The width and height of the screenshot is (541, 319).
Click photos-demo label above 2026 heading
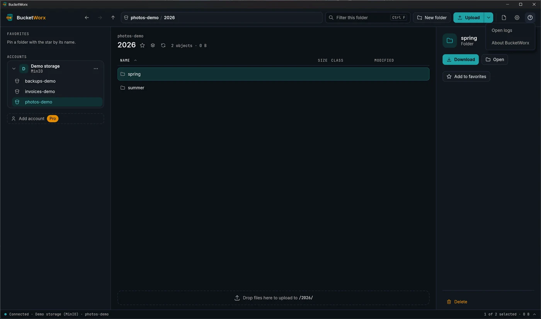(x=130, y=36)
